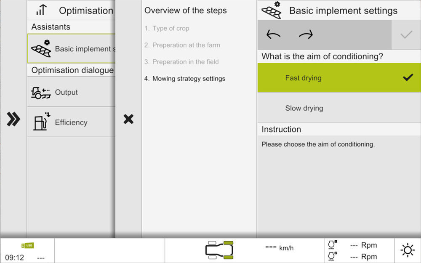Select the Fast drying option

click(x=339, y=78)
